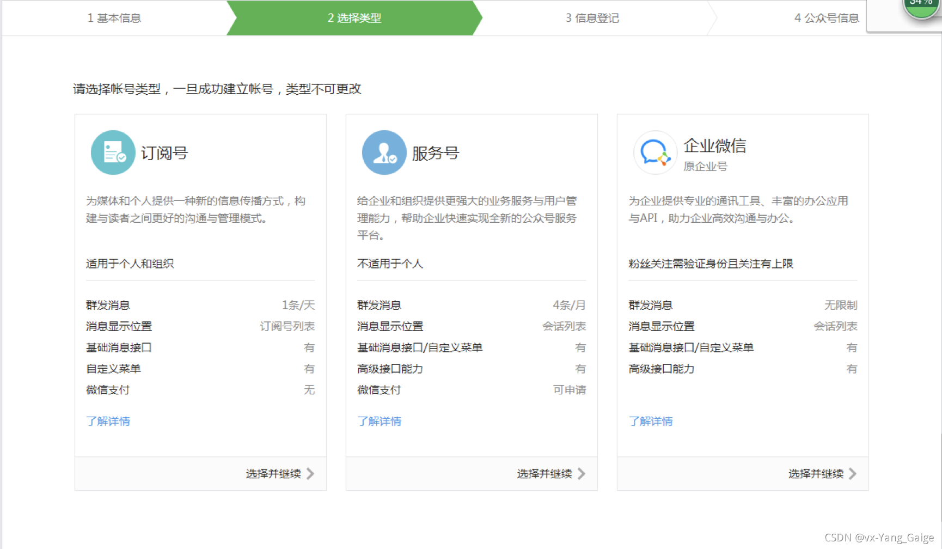Click the 无限制 value
Screen dimensions: 942x549
[841, 305]
